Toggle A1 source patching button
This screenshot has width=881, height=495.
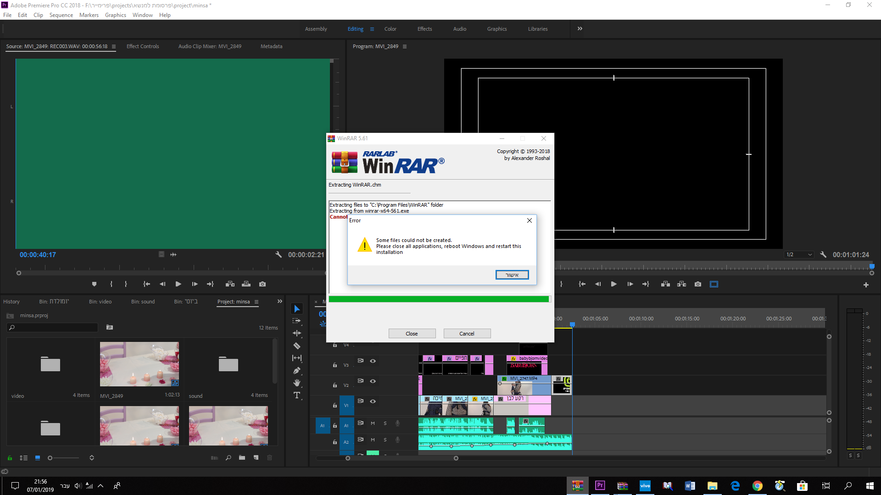[322, 426]
